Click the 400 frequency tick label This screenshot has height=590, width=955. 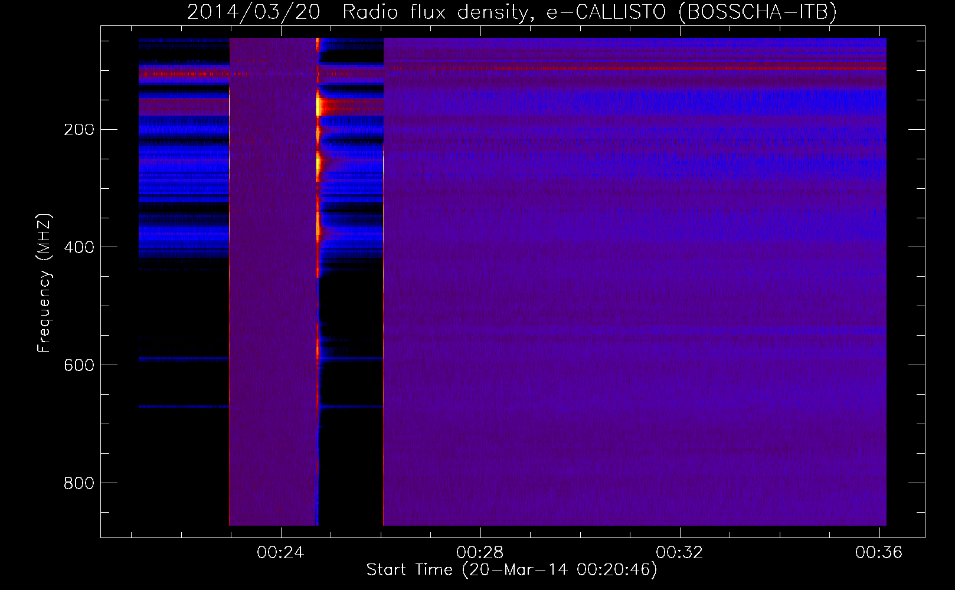pos(79,247)
